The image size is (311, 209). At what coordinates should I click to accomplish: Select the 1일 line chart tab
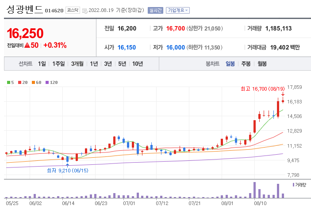click(42, 64)
